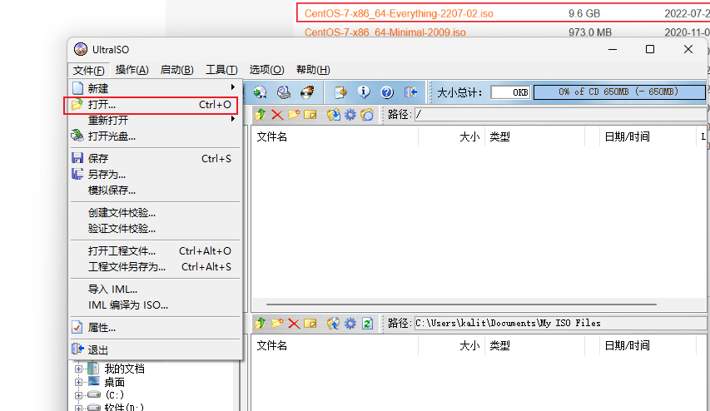Click the burn CD image flame icon
This screenshot has width=710, height=411.
click(x=307, y=92)
